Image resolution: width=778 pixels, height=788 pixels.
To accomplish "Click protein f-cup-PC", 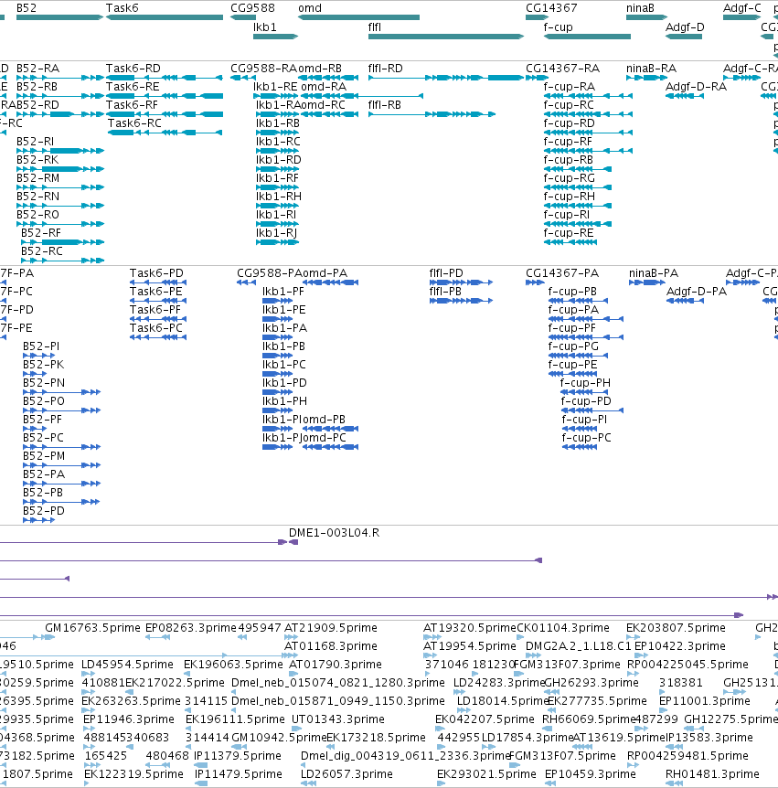I will [580, 447].
